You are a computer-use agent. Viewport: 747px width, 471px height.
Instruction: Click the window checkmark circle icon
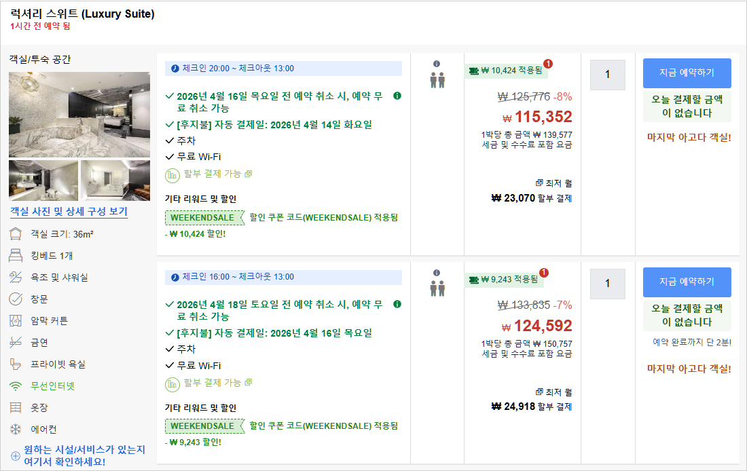pyautogui.click(x=16, y=299)
